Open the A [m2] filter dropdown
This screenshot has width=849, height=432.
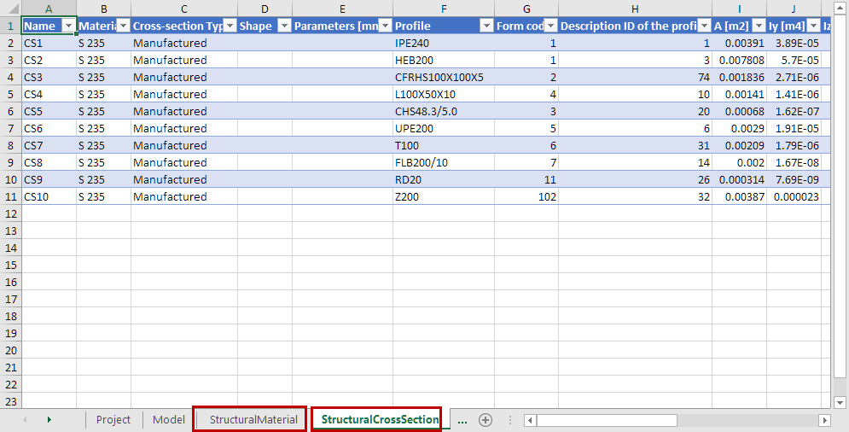[759, 26]
